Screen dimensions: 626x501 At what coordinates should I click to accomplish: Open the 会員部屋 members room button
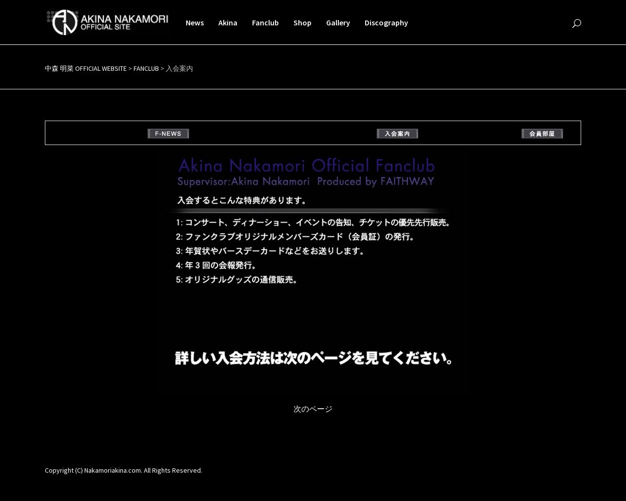[x=542, y=133]
